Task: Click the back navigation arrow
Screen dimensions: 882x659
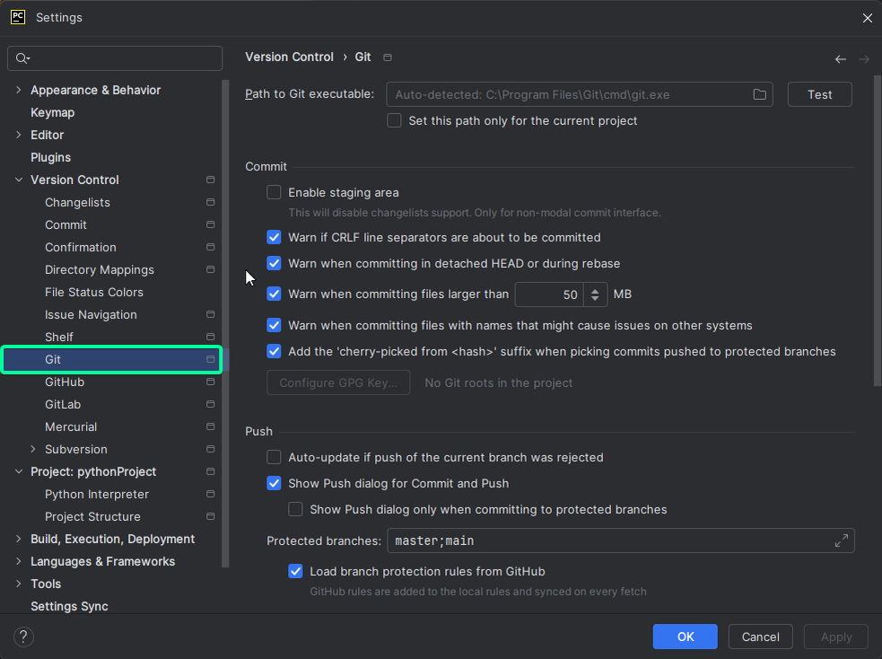Action: click(840, 58)
